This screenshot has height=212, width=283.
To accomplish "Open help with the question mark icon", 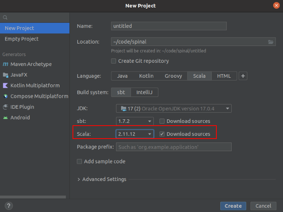I will point(9,206).
